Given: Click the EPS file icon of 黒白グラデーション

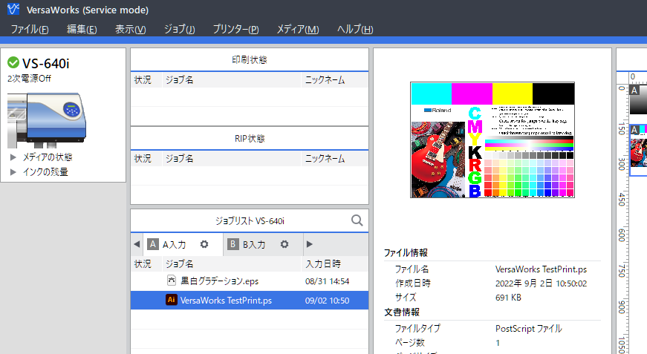Looking at the screenshot, I should click(x=172, y=281).
